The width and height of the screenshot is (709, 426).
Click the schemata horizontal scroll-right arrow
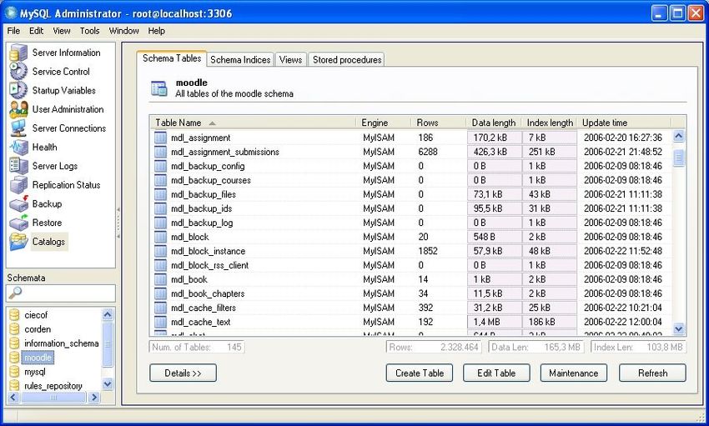(94, 398)
